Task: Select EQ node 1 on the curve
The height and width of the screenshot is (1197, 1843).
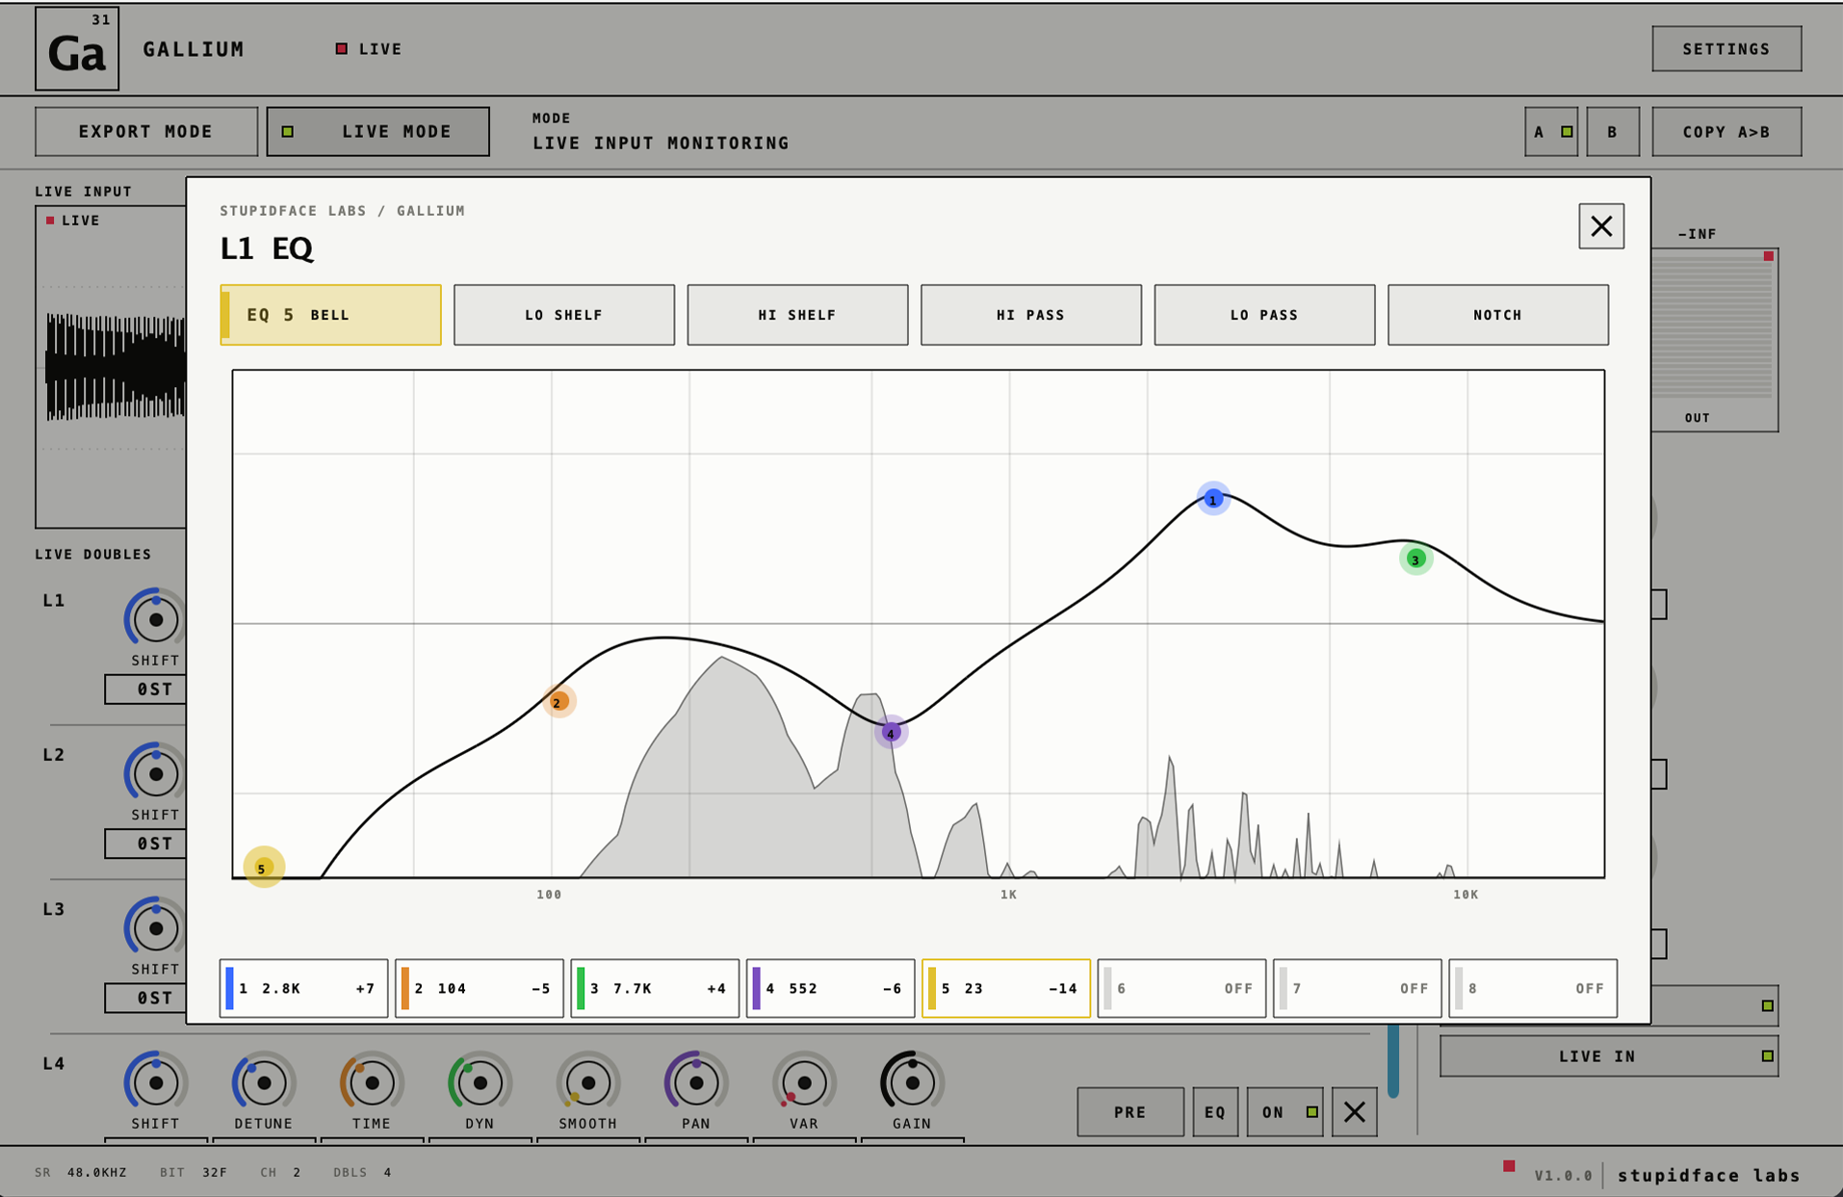Action: 1213,499
